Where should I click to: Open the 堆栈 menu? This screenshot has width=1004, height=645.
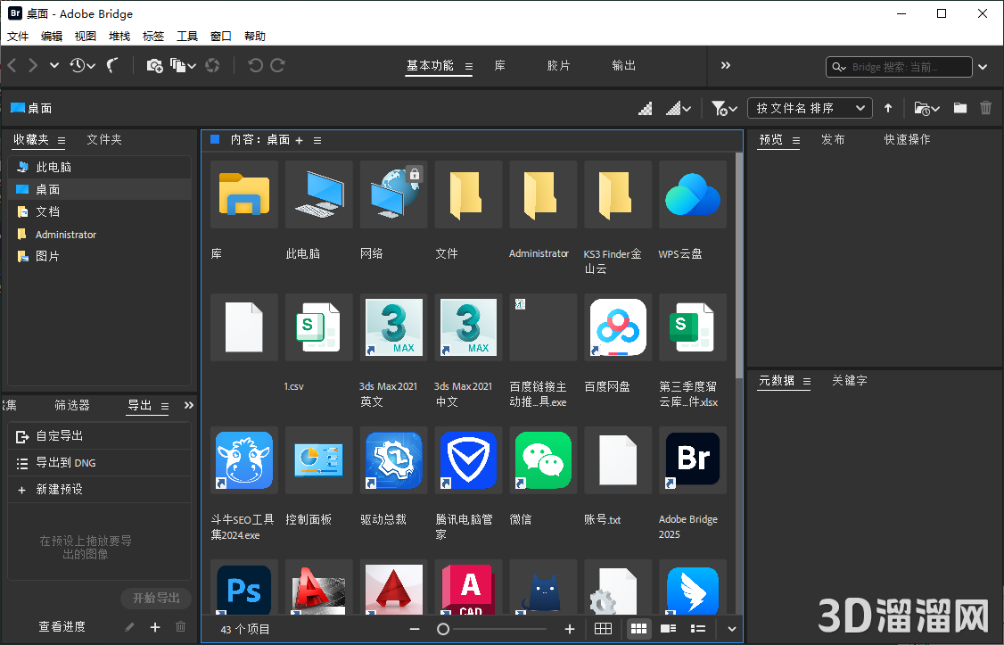pyautogui.click(x=119, y=36)
